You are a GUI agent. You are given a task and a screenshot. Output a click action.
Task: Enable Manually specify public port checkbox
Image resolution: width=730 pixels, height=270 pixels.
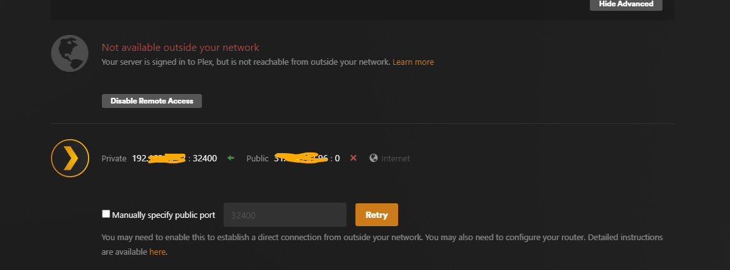click(x=106, y=214)
